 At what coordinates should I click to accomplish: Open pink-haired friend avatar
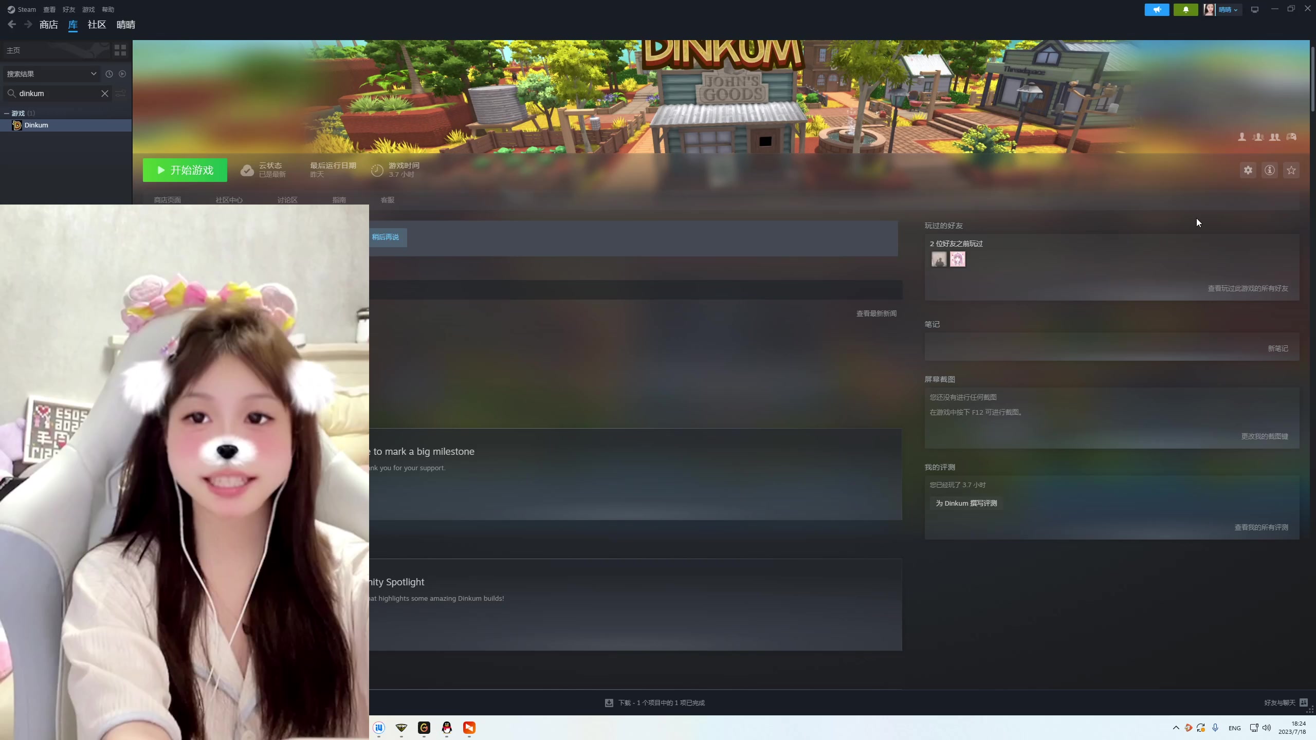coord(958,259)
